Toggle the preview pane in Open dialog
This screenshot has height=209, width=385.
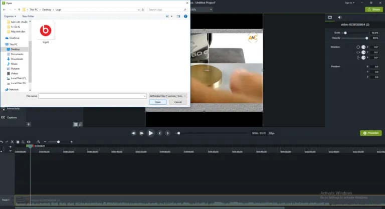[x=178, y=16]
